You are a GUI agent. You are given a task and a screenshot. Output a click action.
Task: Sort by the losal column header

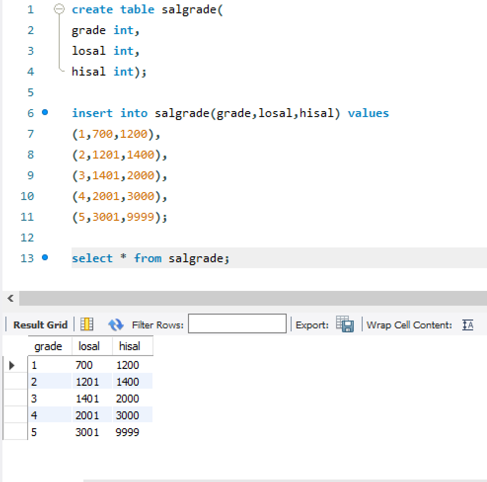(x=89, y=347)
